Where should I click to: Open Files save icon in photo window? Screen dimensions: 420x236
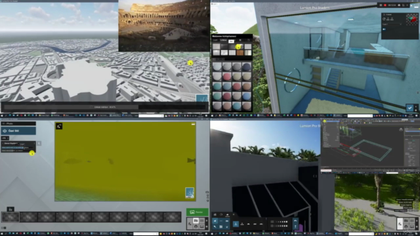click(202, 227)
